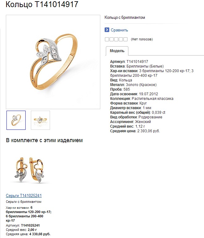Switch to the Модель tab
This screenshot has width=204, height=238.
click(x=117, y=51)
